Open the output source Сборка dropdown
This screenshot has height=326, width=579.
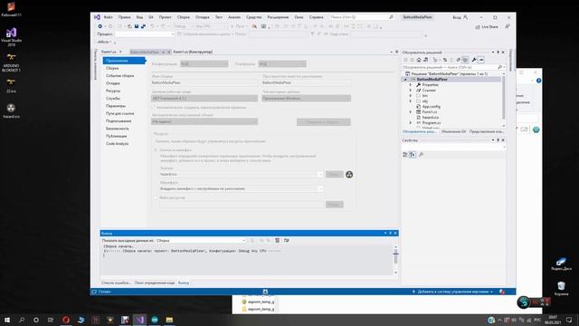(x=201, y=240)
